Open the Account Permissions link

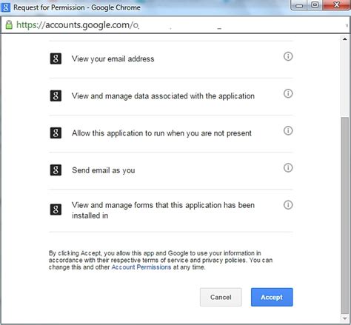[141, 267]
